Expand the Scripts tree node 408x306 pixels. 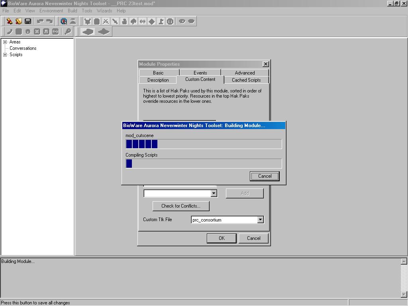5,55
